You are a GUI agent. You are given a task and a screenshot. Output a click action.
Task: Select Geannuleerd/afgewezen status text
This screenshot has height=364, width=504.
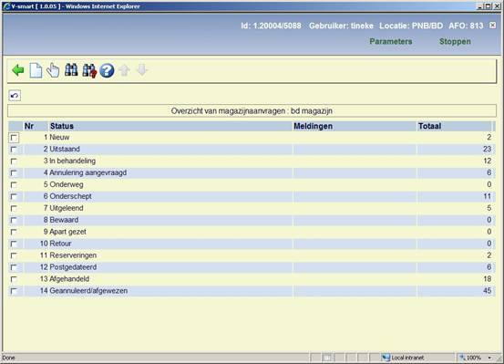tap(88, 291)
